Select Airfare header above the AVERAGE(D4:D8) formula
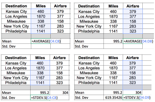 133,6
